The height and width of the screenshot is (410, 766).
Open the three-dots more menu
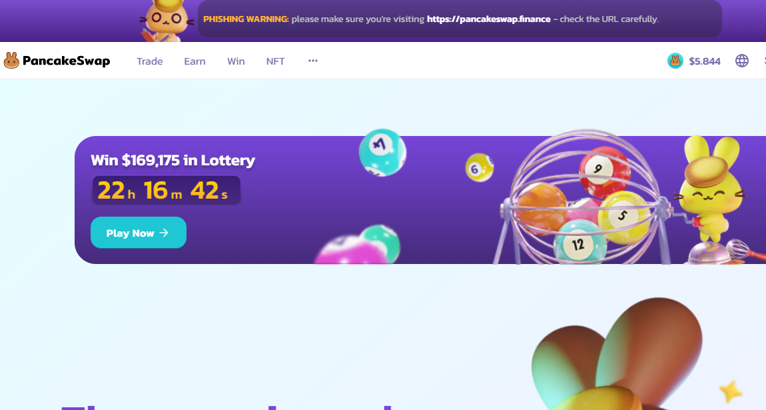click(x=312, y=61)
